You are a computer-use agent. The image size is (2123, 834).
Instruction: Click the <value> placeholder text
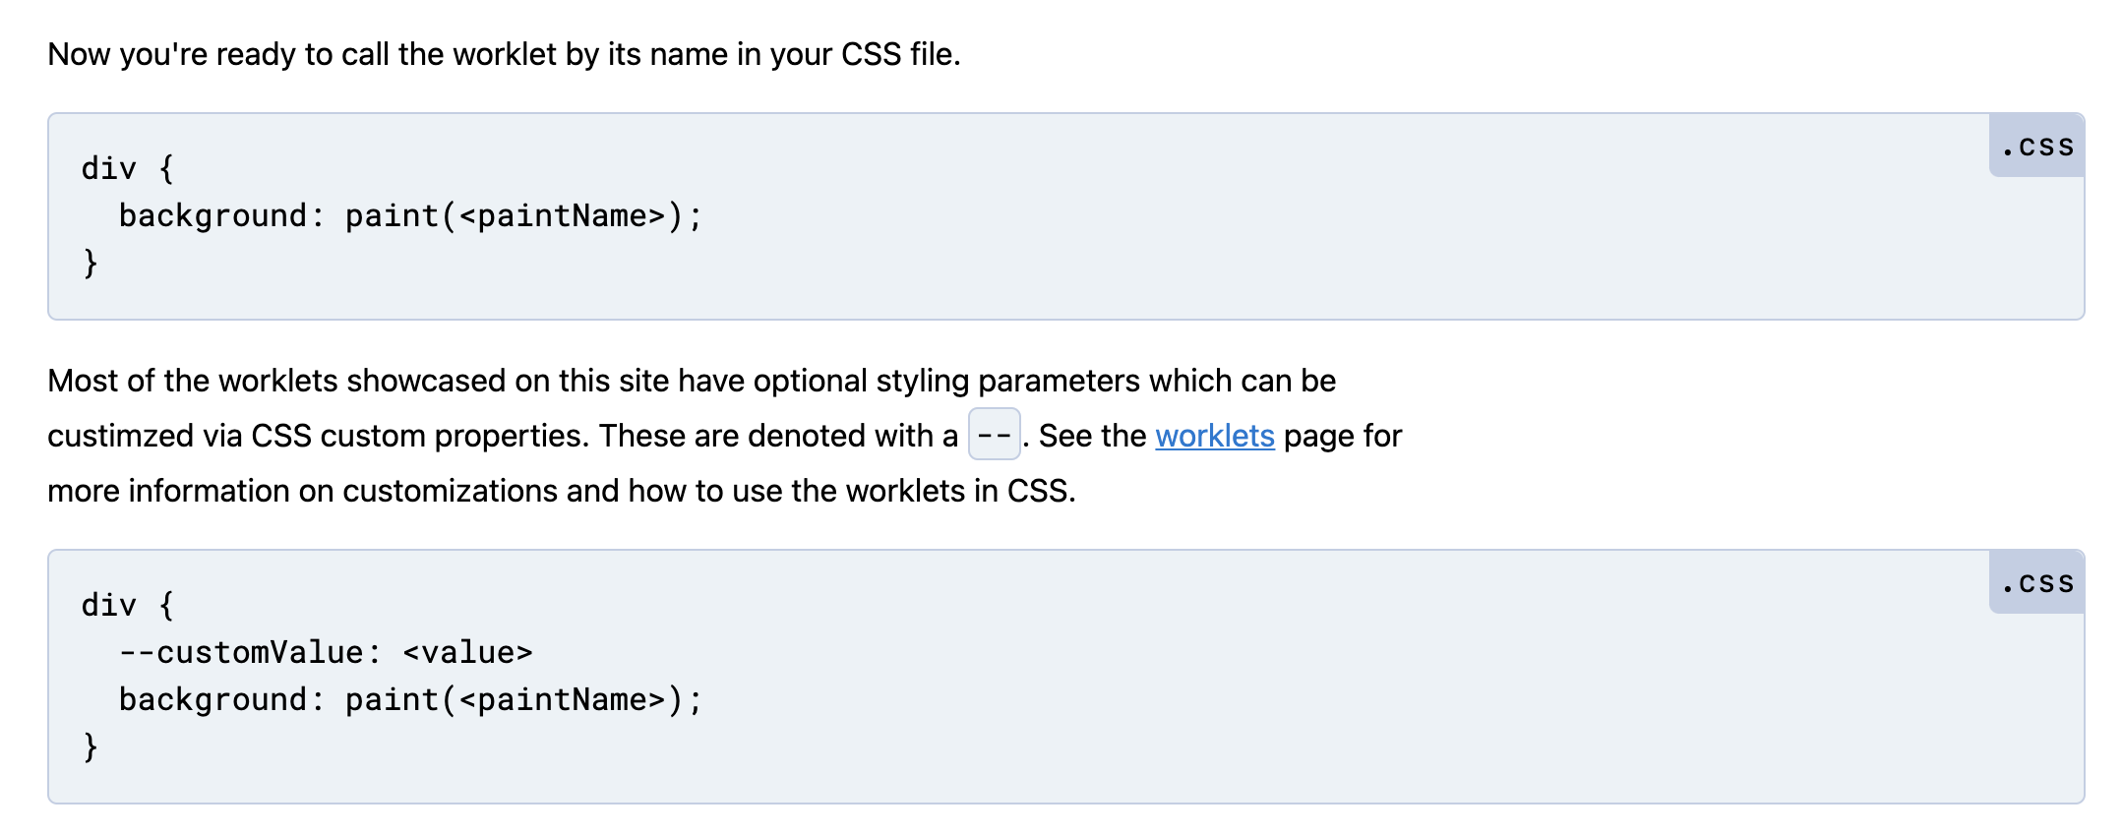click(x=467, y=652)
